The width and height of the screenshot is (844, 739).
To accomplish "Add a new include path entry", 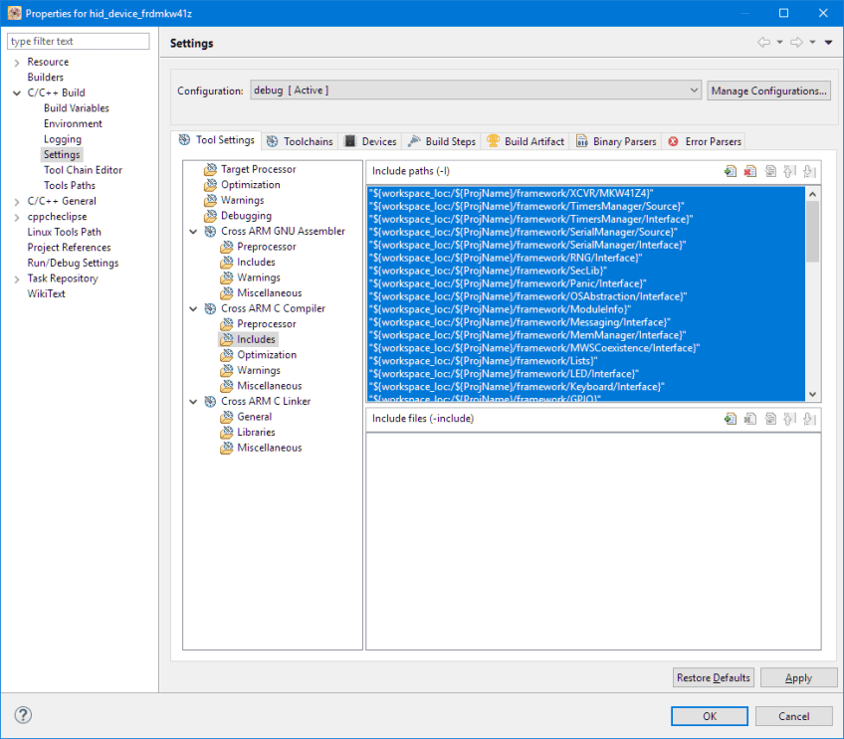I will point(730,171).
